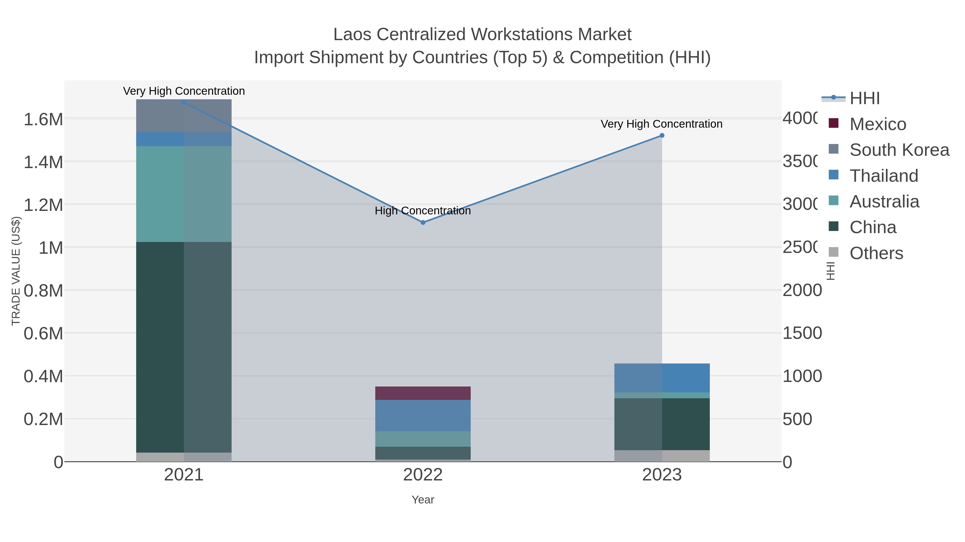The image size is (965, 542).
Task: Click the Mexico maroon legend swatch
Action: click(x=833, y=123)
